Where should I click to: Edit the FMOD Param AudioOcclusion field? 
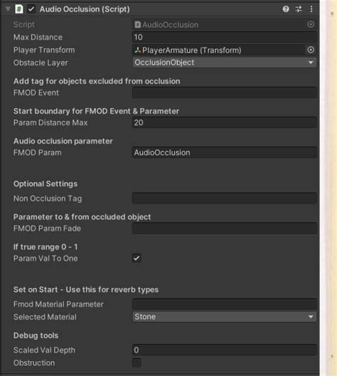(225, 153)
